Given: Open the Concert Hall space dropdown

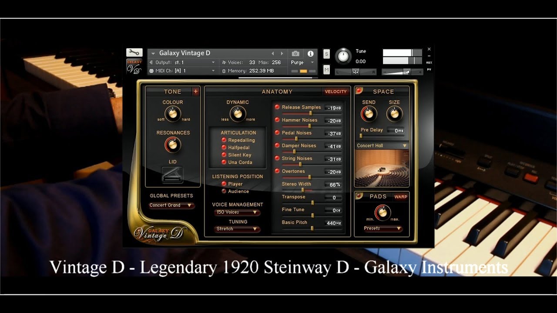Looking at the screenshot, I should point(382,146).
